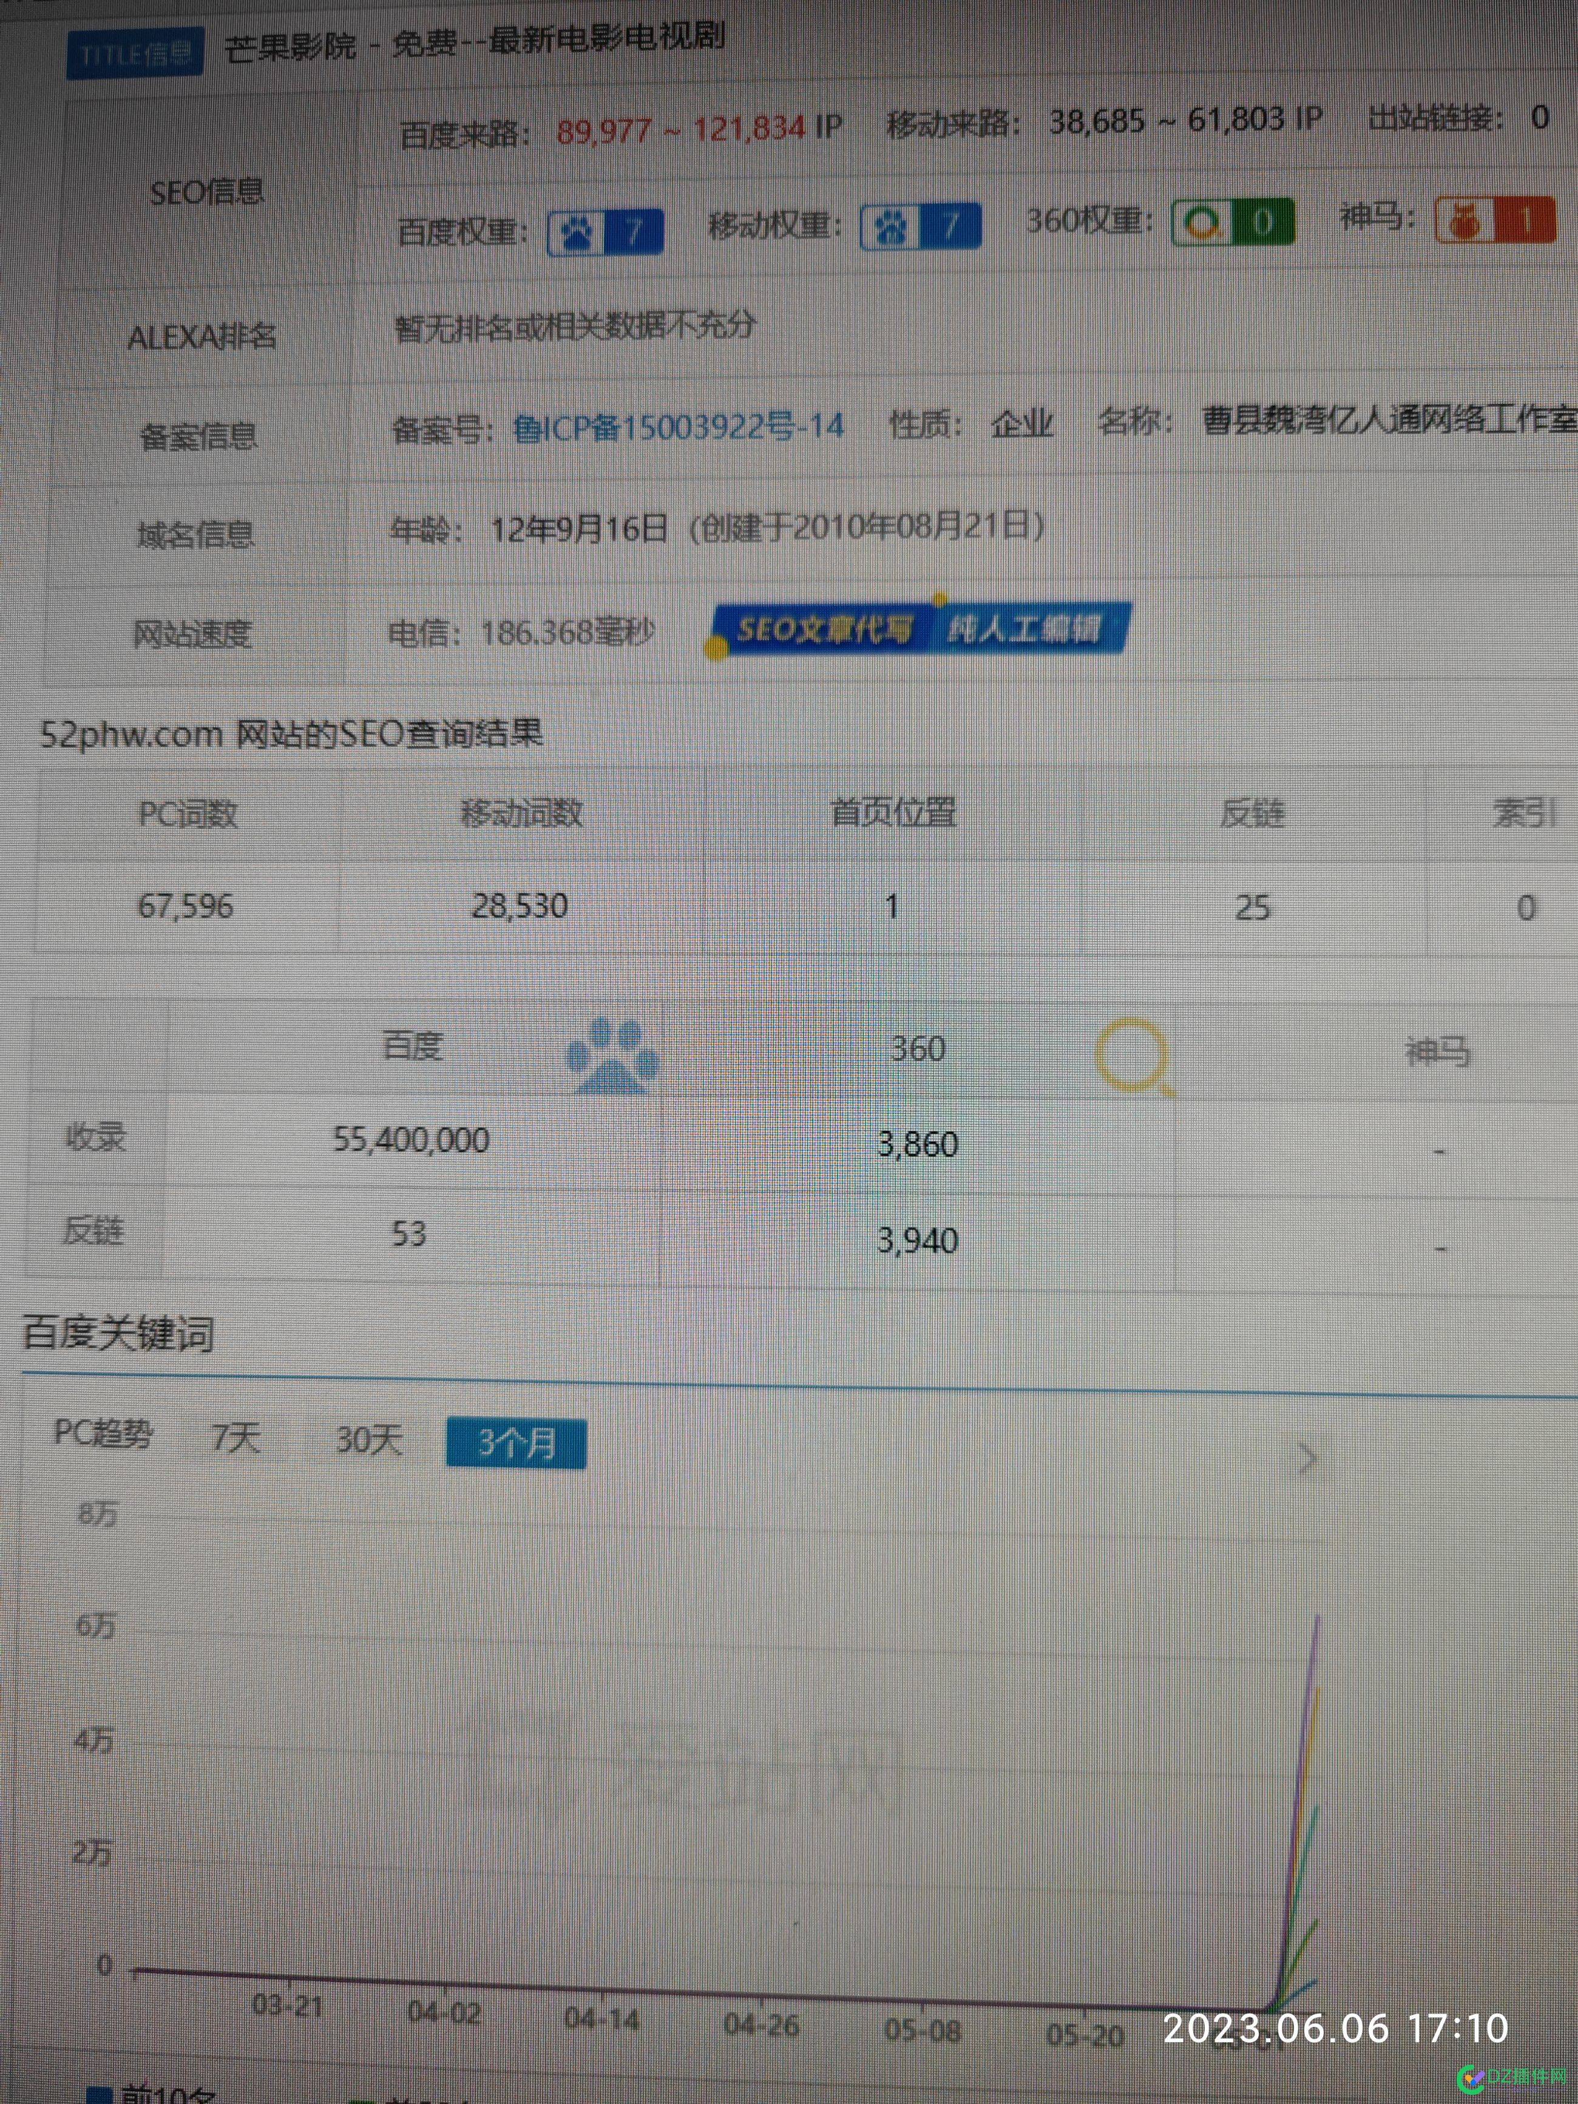The width and height of the screenshot is (1578, 2104).
Task: Click the purple line peak in chart
Action: [1318, 1618]
